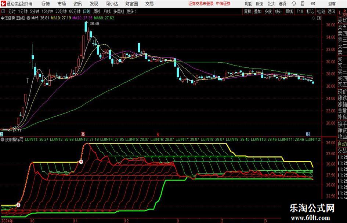
Task: Open the 市场 menu
Action: (62, 4)
